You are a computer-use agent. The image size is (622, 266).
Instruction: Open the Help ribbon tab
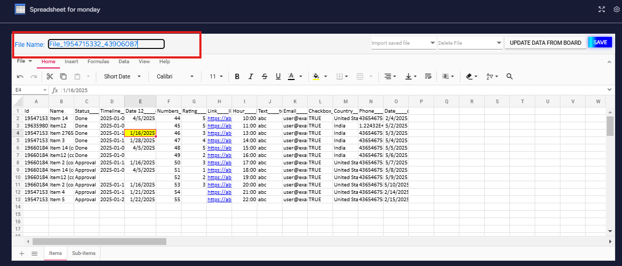click(165, 62)
